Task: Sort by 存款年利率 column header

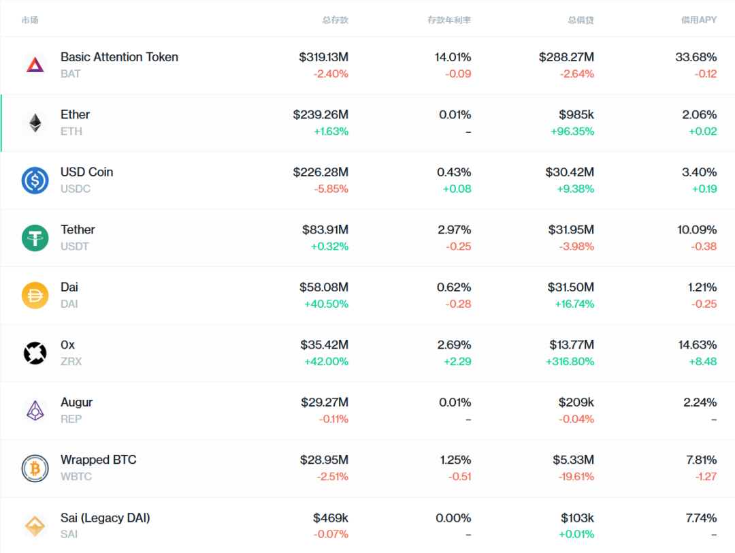Action: [x=449, y=20]
